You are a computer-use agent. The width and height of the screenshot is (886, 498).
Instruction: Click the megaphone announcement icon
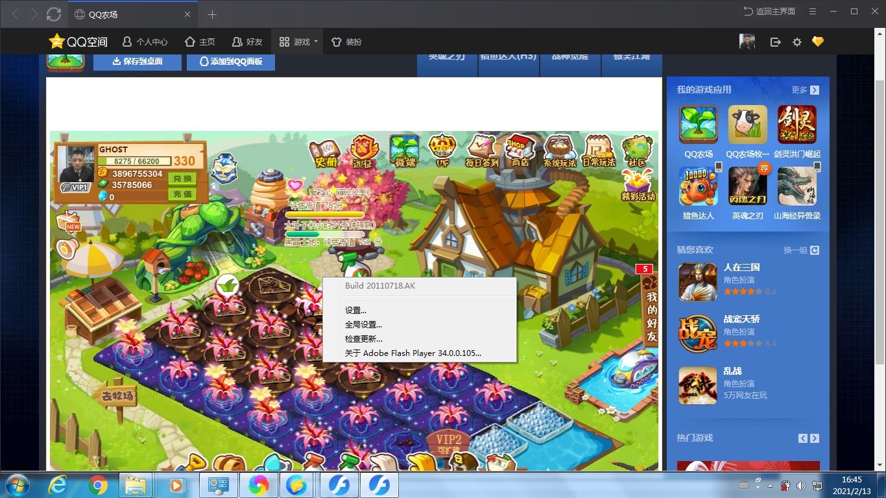[66, 248]
